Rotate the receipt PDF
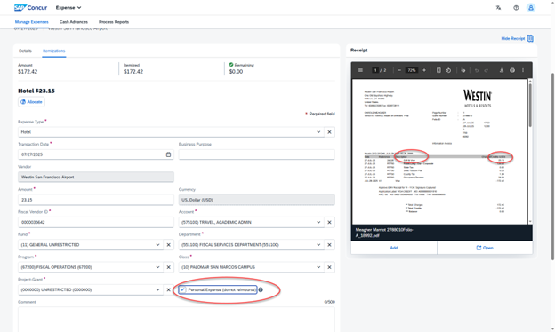Viewport: 555px width, 332px height. coord(448,70)
